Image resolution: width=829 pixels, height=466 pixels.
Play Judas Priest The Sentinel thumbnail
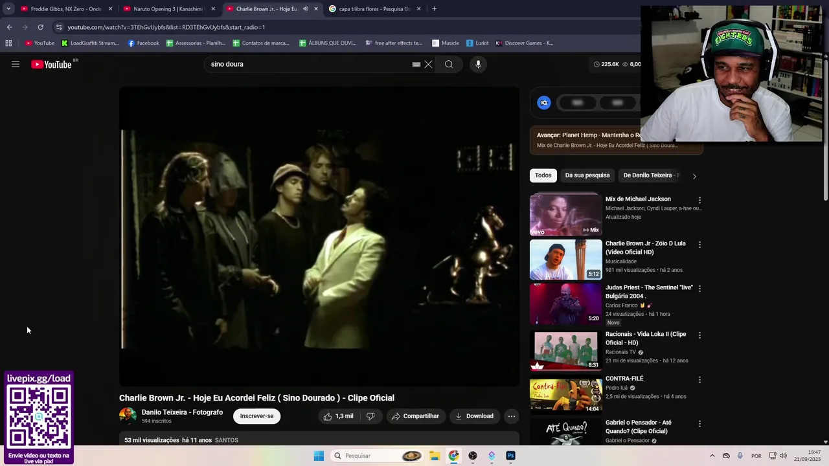tap(566, 304)
